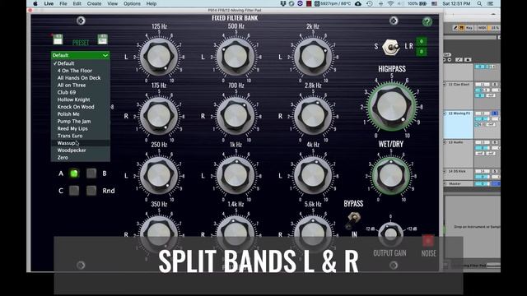Open the Help menu
This screenshot has width=527, height=296.
tap(152, 3)
